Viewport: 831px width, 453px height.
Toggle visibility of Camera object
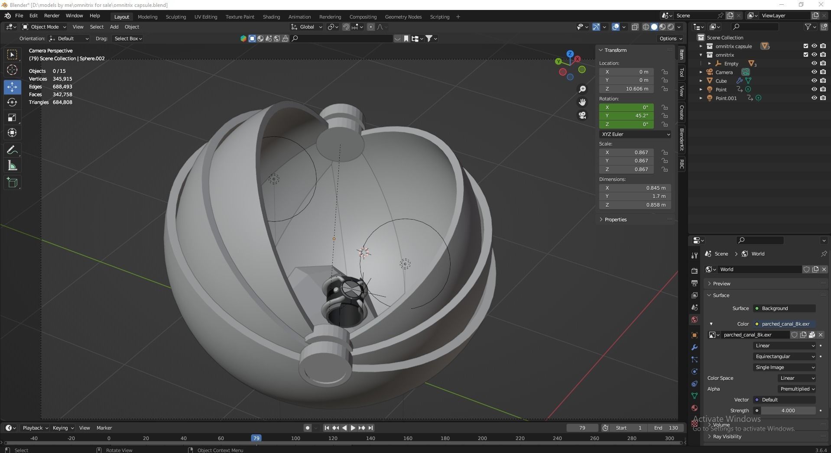pyautogui.click(x=814, y=72)
